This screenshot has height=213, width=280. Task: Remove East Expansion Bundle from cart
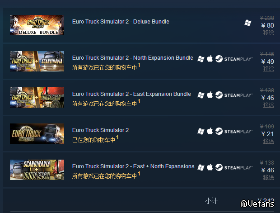coord(268,105)
